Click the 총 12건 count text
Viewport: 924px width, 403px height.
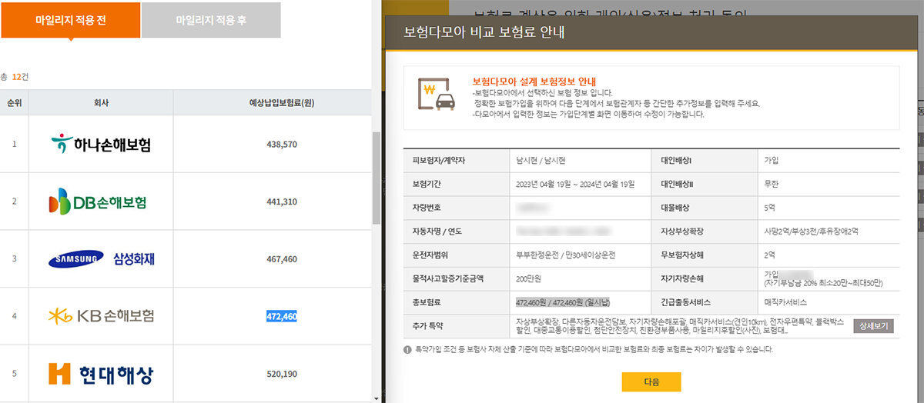pos(15,76)
